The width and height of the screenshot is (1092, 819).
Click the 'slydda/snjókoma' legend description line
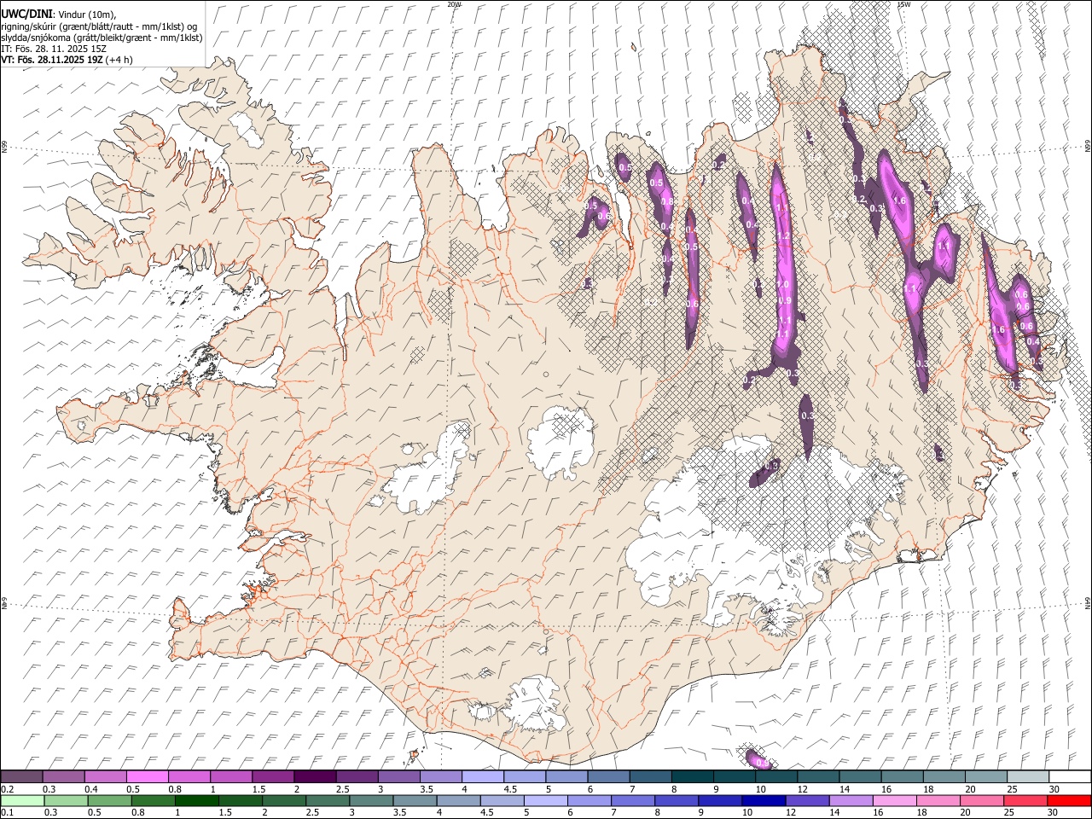coord(102,38)
